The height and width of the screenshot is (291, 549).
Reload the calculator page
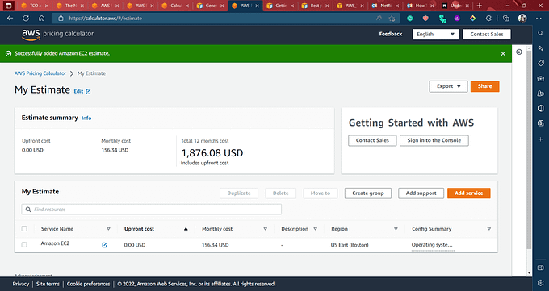26,19
